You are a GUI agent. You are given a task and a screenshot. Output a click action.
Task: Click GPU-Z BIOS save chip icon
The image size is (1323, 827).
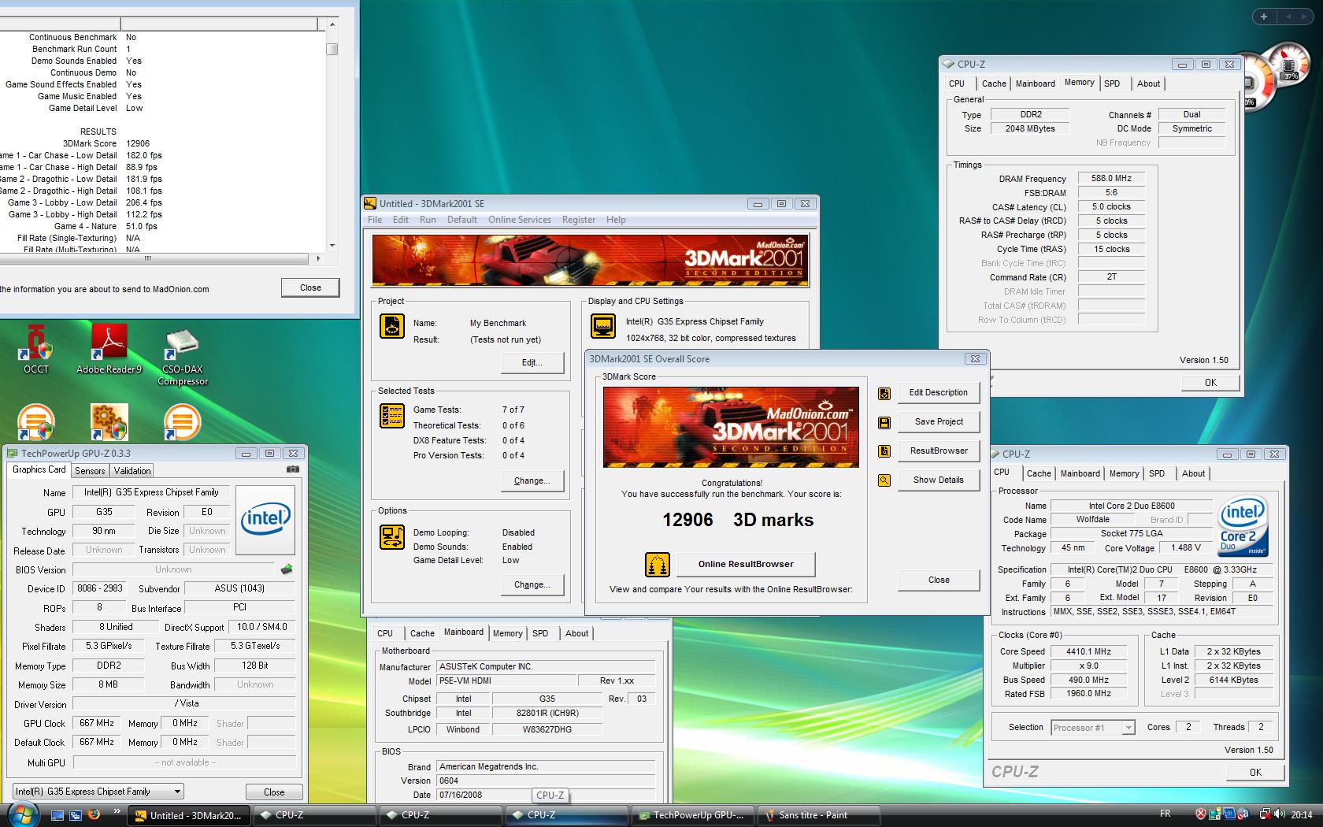[x=287, y=569]
